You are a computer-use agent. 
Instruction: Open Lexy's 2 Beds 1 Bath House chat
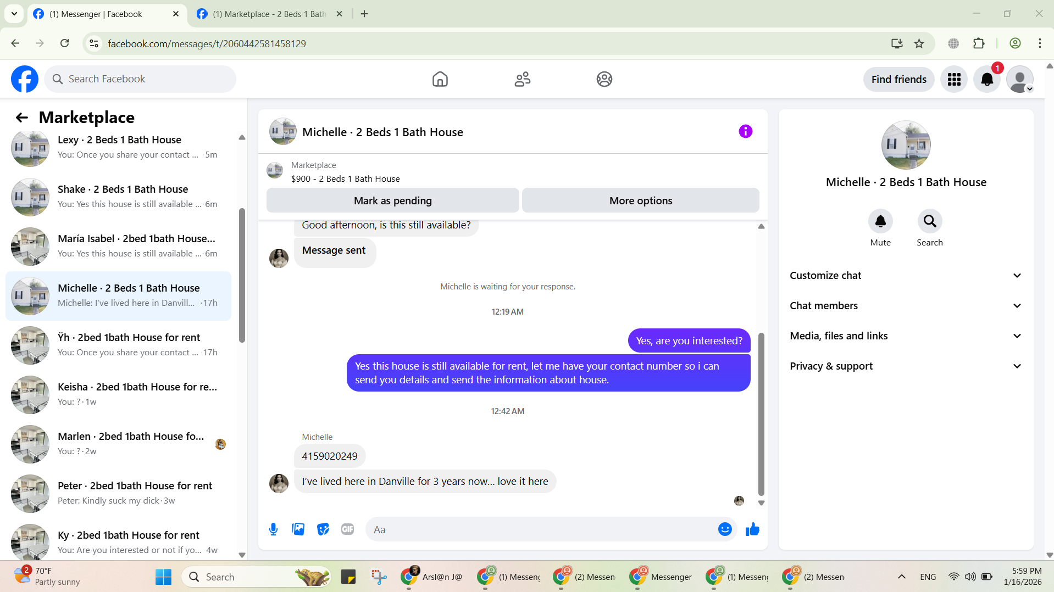118,148
